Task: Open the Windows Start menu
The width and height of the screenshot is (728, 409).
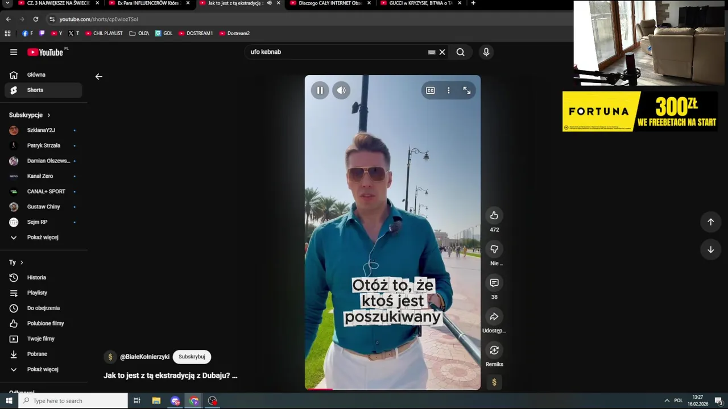Action: click(x=9, y=401)
